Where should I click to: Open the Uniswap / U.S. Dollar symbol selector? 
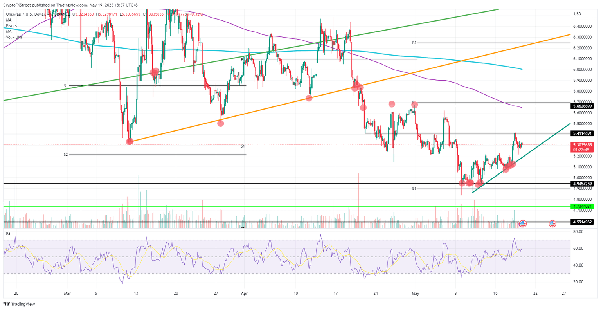[x=23, y=13]
